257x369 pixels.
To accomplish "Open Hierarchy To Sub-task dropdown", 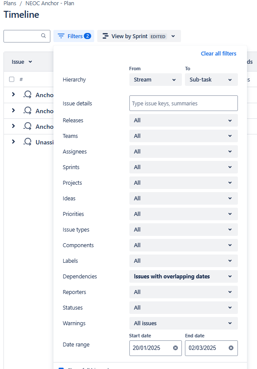I will coord(211,79).
